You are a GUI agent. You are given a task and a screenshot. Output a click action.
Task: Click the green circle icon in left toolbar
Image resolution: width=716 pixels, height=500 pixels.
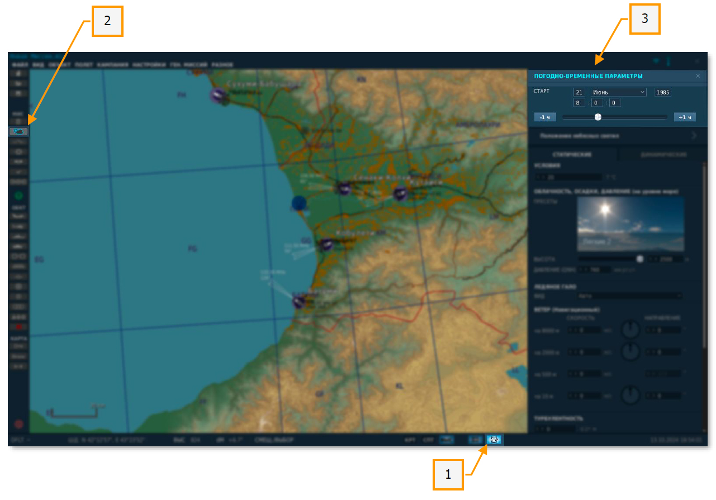[18, 196]
